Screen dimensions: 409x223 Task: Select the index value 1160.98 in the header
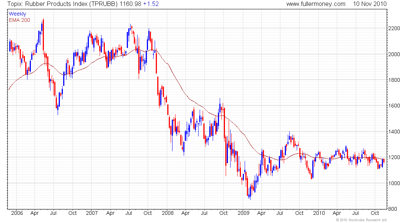tap(131, 4)
